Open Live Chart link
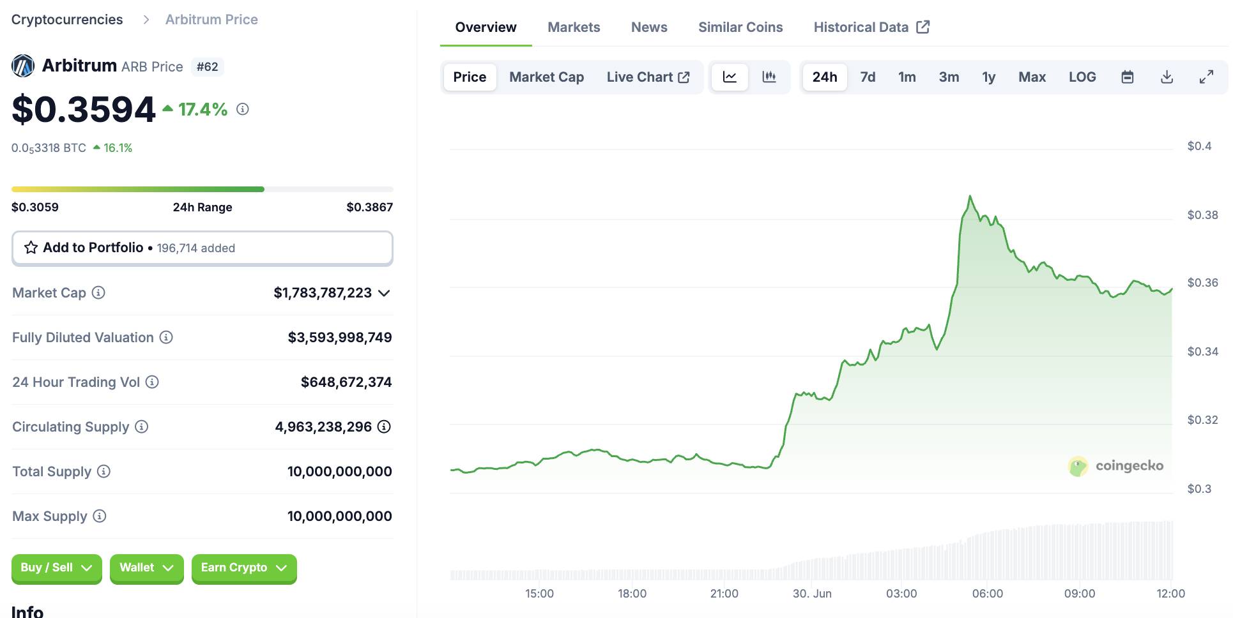The width and height of the screenshot is (1233, 618). (648, 77)
